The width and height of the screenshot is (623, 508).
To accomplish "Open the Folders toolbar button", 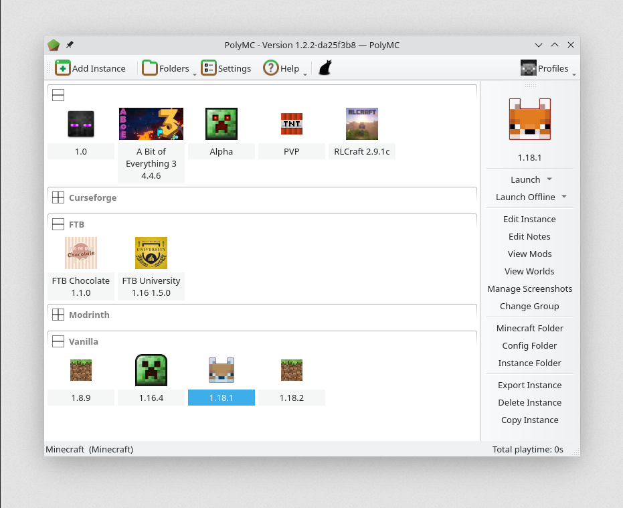I will tap(166, 68).
